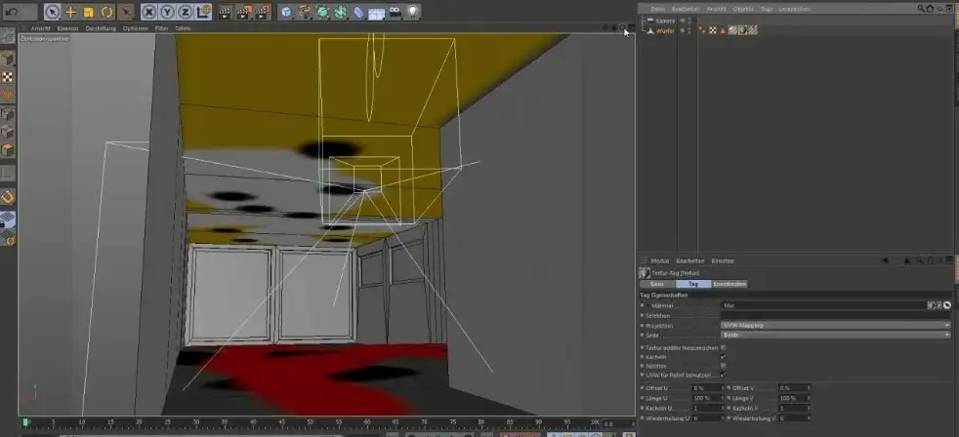Click Länge V value field
The image size is (959, 437).
coord(795,398)
